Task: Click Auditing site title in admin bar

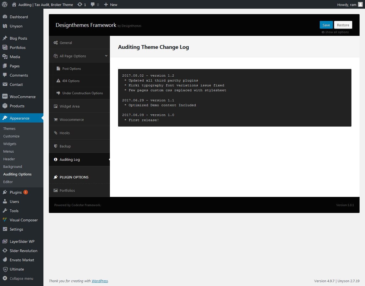Action: tap(46, 5)
